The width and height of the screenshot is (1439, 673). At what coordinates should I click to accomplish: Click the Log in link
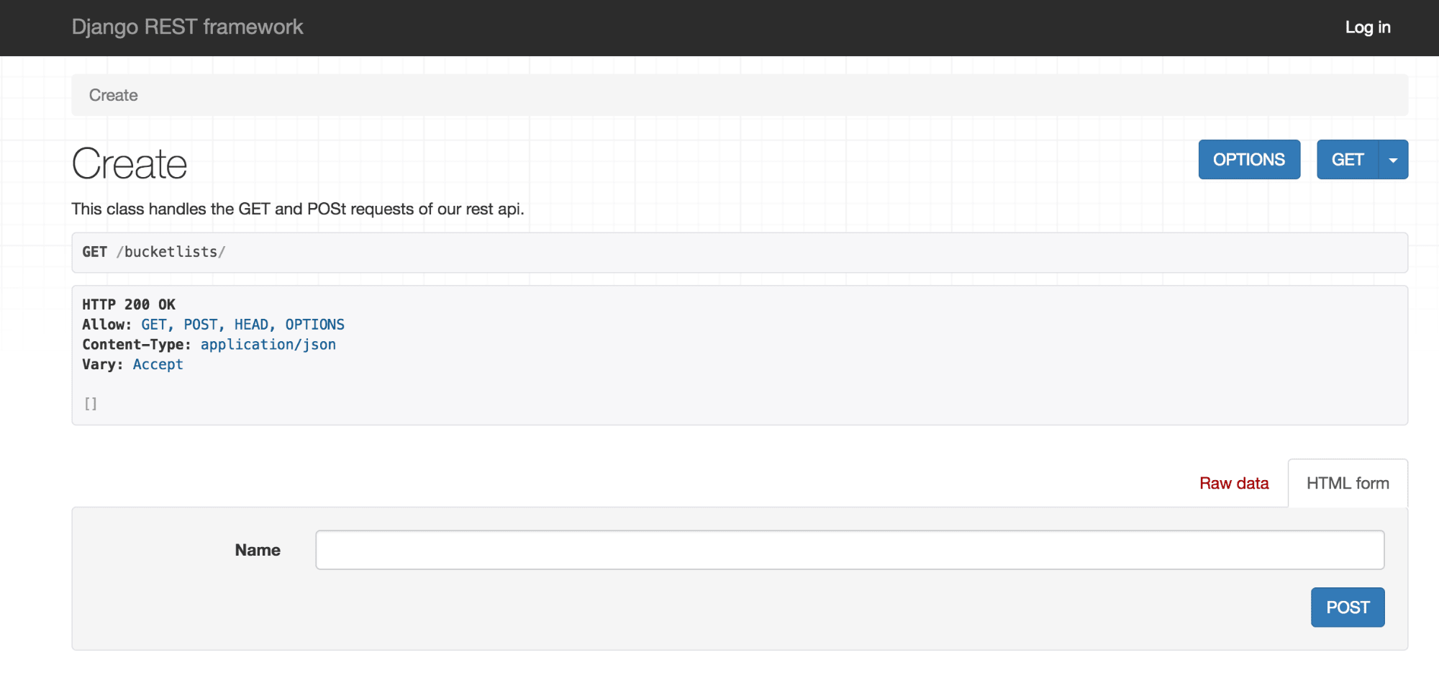(x=1367, y=27)
